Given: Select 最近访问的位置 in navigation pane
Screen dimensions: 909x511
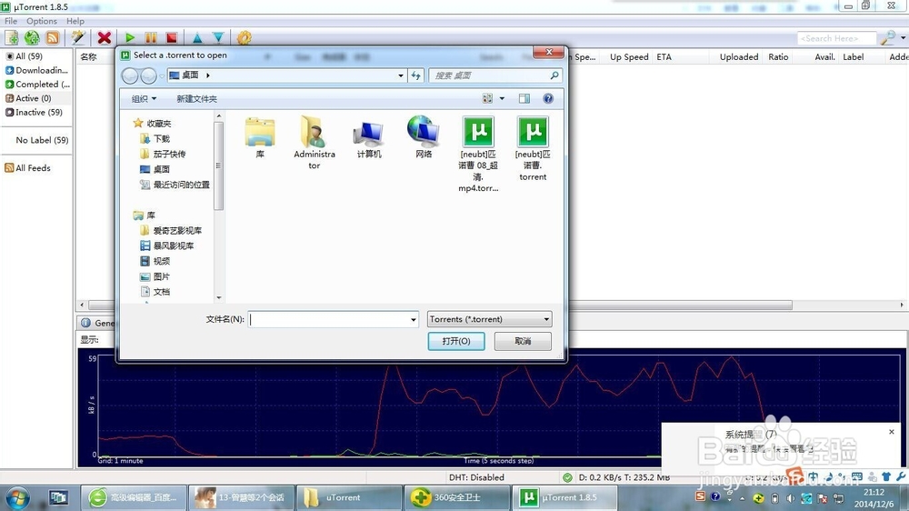Looking at the screenshot, I should point(175,185).
